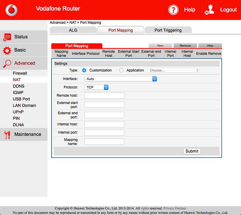Viewport: 241px width, 215px height.
Task: Click the Advanced magnifier icon in sidebar
Action: pos(7,64)
